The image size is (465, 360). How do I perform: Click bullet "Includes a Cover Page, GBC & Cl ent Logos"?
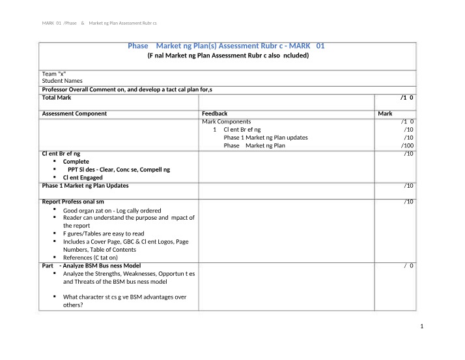[x=126, y=246]
